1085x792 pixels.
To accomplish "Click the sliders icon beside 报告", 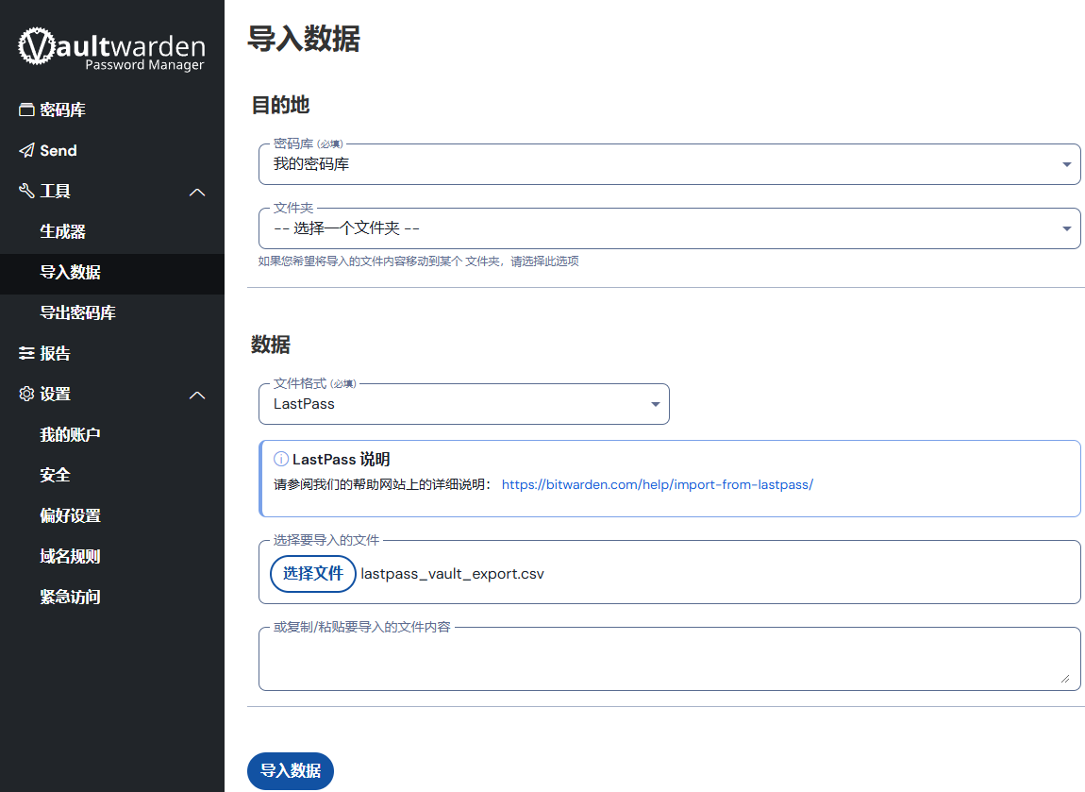I will [26, 353].
